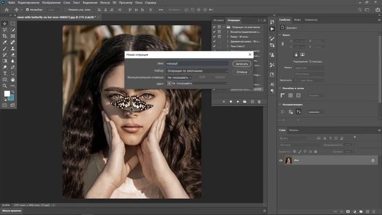Image resolution: width=382 pixels, height=215 pixels.
Task: Click the Home icon in options bar
Action: tap(7, 10)
